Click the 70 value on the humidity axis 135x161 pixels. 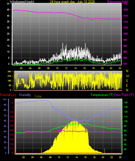pyautogui.click(x=5, y=116)
